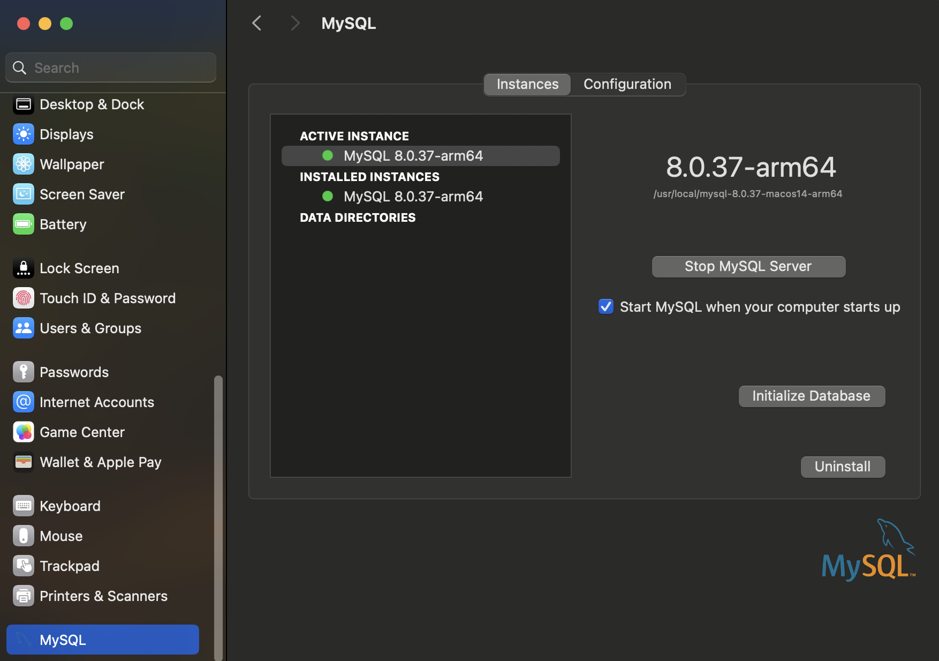The width and height of the screenshot is (939, 661).
Task: Click the MySQL dolphin logo
Action: pos(868,550)
